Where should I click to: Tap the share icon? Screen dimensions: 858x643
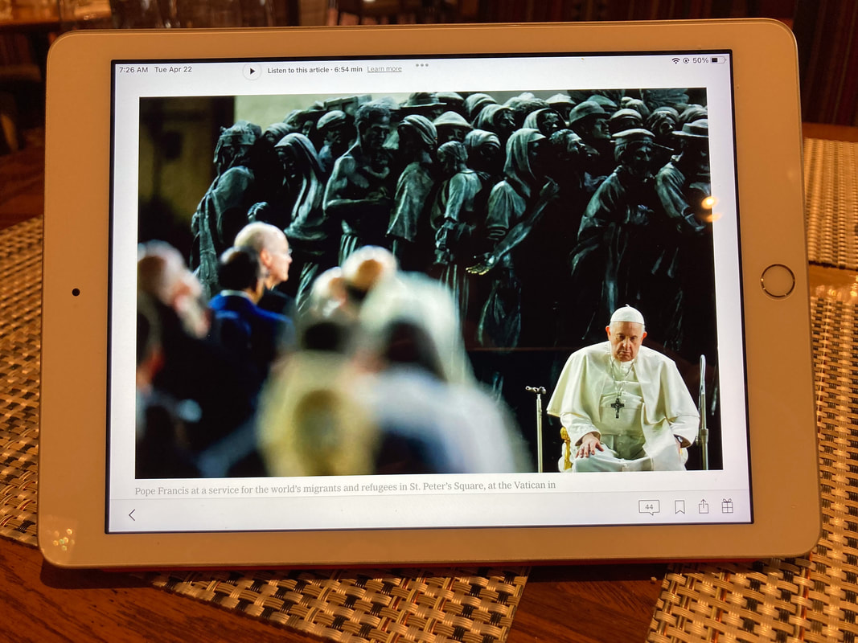(704, 506)
